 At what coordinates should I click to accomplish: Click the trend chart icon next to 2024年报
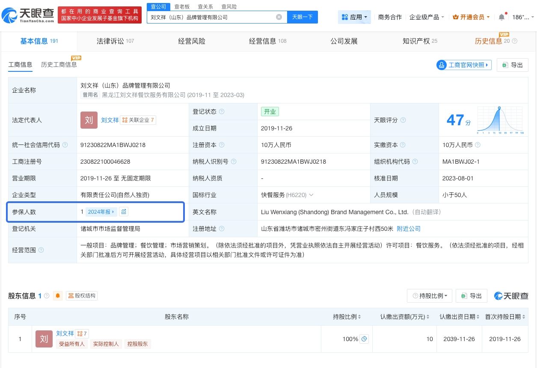tap(124, 211)
